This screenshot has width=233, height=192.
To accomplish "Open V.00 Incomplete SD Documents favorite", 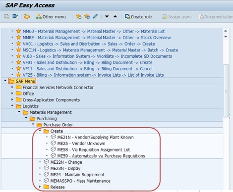I will [x=97, y=56].
